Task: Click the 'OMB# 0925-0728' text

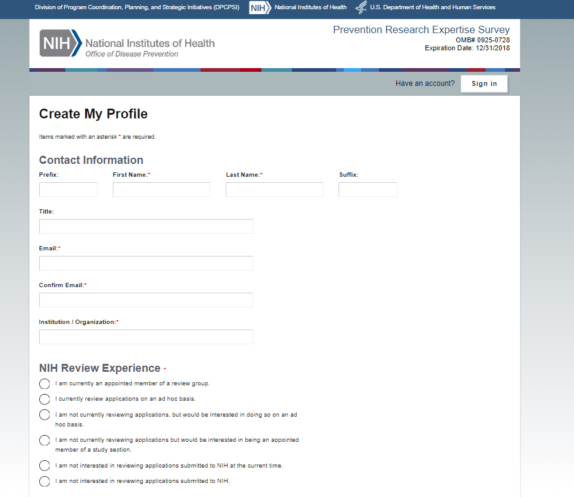Action: pyautogui.click(x=483, y=40)
